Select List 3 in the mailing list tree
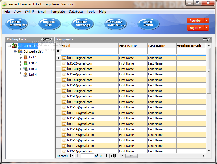 33,69
